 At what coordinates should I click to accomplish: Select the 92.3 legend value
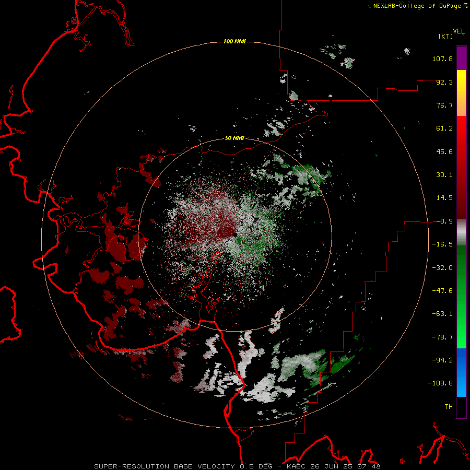[444, 82]
